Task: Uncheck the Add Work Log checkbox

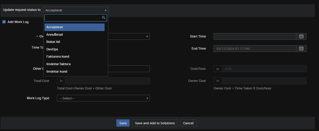Action: coord(4,22)
